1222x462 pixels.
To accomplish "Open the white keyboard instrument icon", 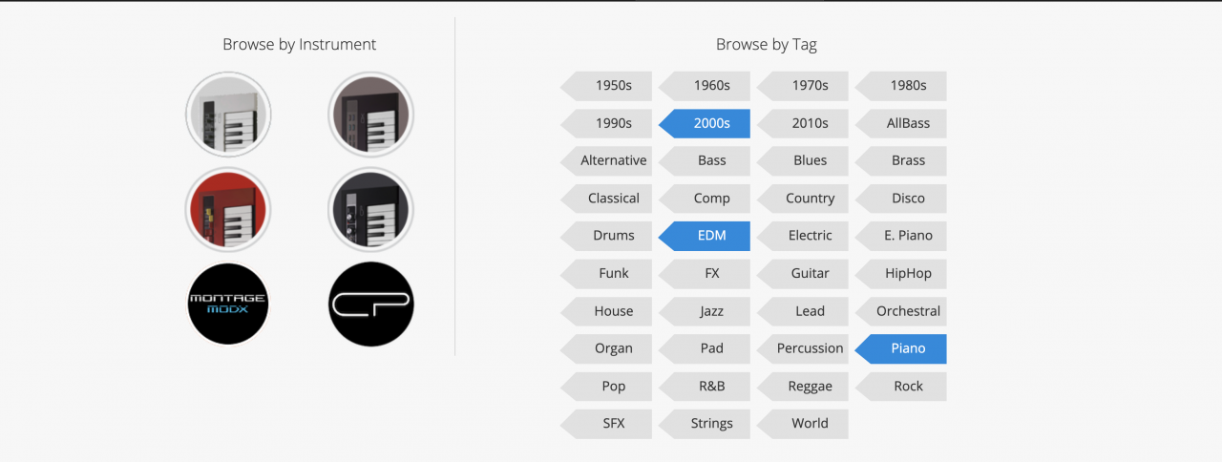I will pos(228,115).
